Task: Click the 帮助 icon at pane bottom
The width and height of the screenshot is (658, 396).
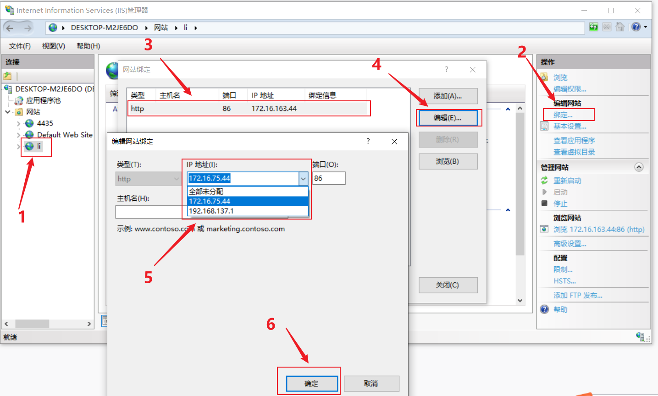Action: tap(544, 309)
